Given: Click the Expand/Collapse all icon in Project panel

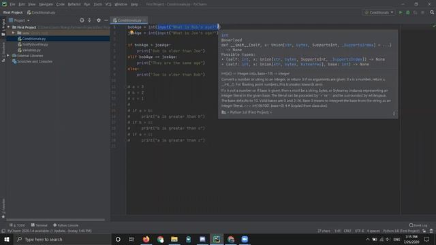Looking at the screenshot, I should 89,20.
